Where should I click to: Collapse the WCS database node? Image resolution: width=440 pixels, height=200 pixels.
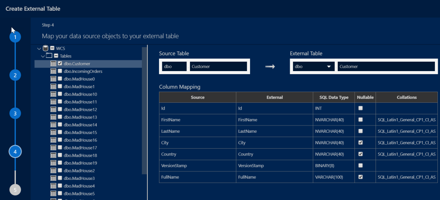point(39,48)
